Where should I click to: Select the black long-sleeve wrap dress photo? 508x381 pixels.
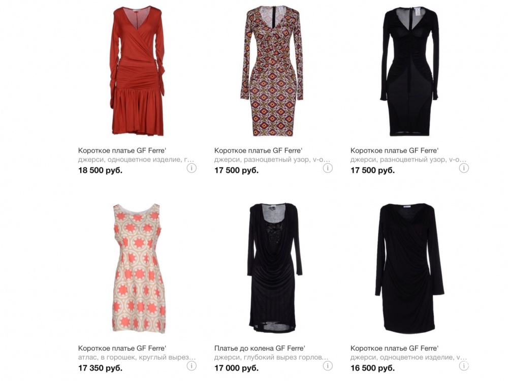pyautogui.click(x=410, y=268)
